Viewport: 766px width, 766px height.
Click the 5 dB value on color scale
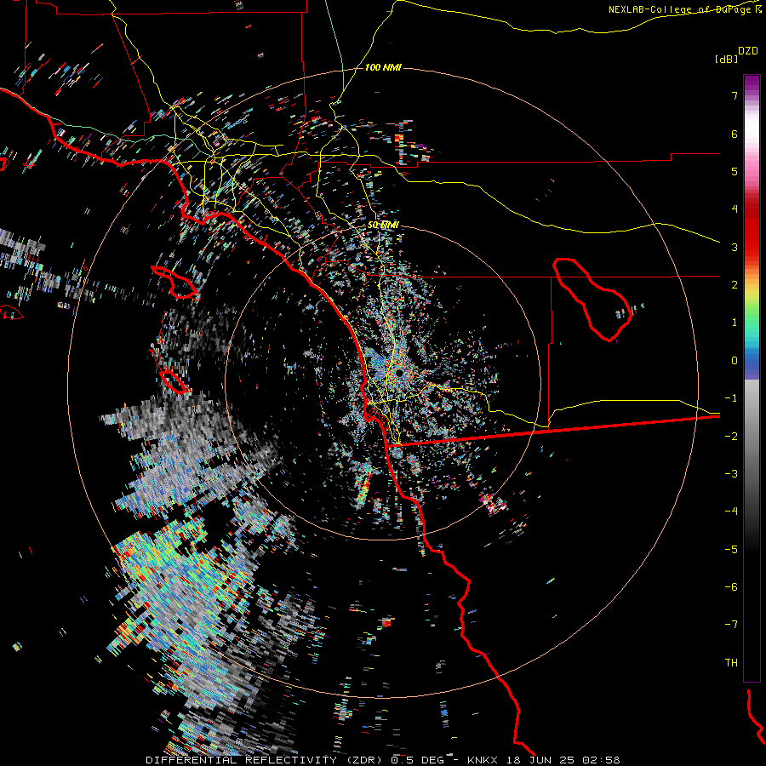coord(735,171)
